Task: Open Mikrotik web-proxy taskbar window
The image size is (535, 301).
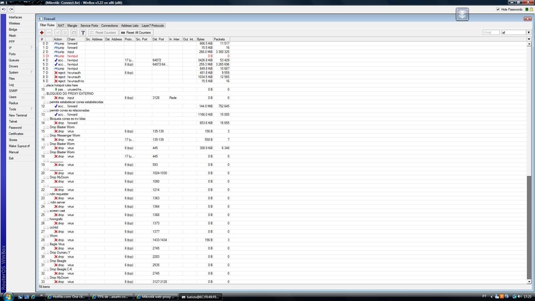Action: [x=156, y=297]
